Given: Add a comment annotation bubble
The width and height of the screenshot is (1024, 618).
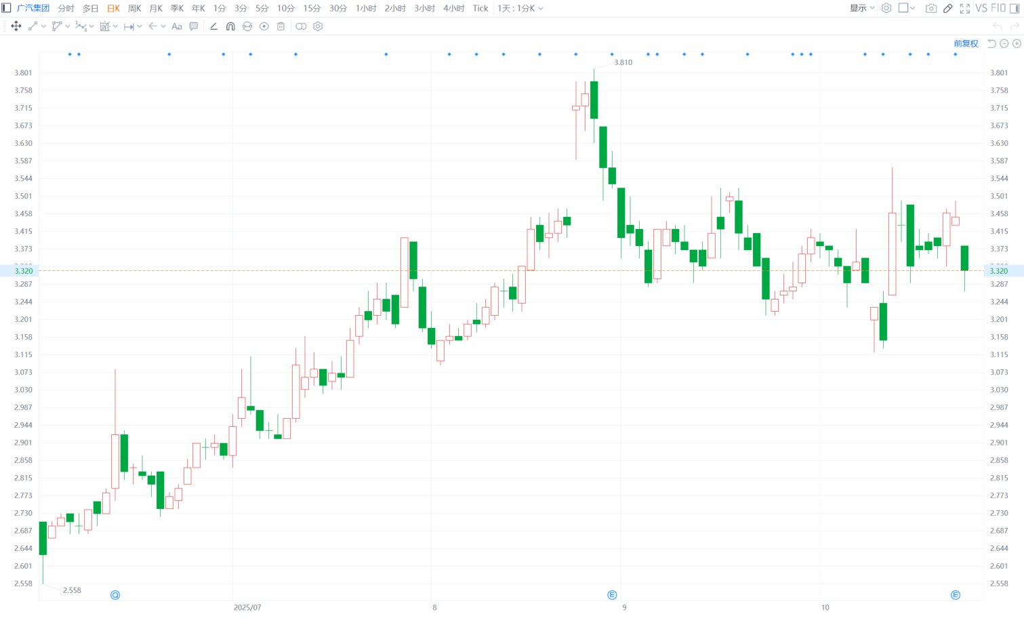Looking at the screenshot, I should pos(194,26).
